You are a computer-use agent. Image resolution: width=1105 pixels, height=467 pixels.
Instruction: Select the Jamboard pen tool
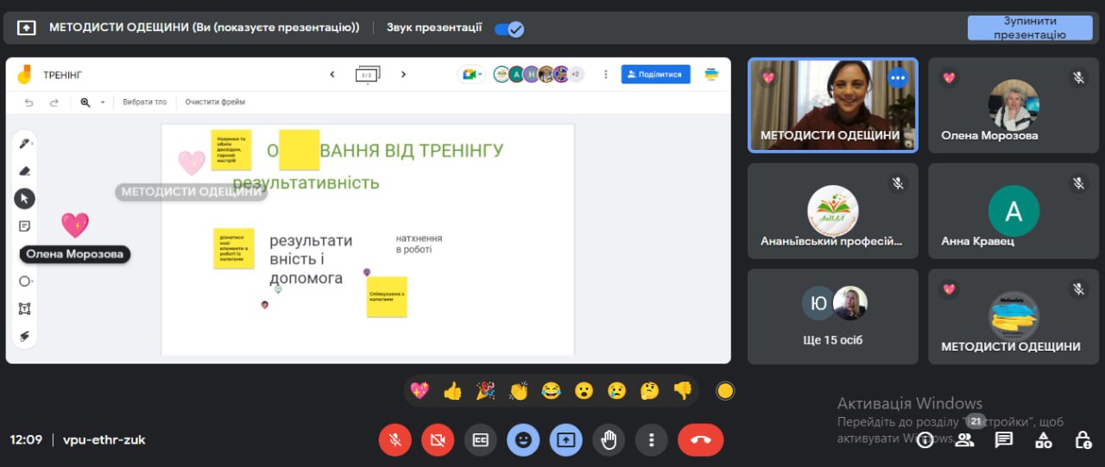[24, 144]
